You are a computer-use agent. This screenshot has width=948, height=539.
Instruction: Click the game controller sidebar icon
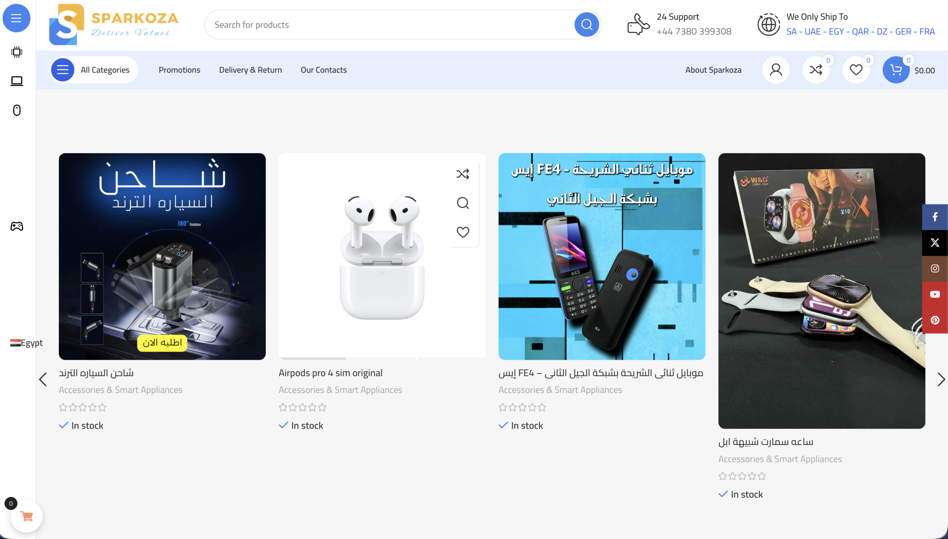[17, 226]
